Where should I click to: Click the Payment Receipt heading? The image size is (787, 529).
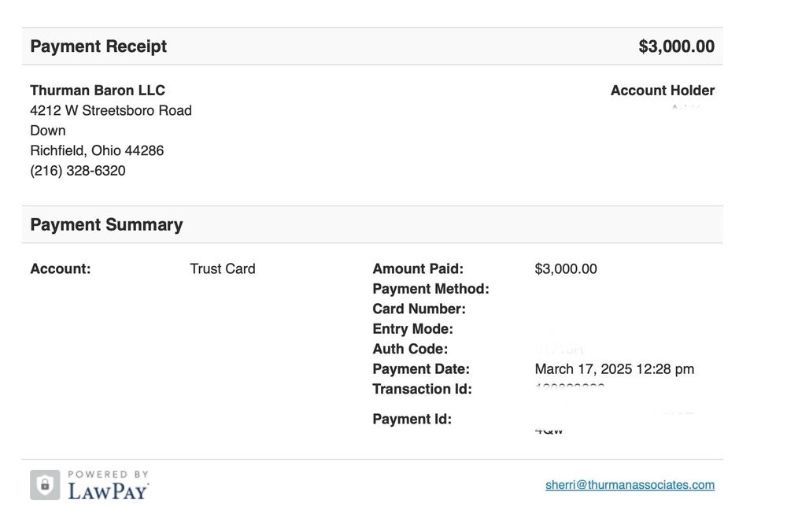pos(98,46)
